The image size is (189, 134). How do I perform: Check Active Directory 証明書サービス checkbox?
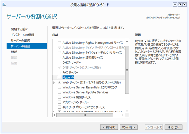tap(59, 57)
